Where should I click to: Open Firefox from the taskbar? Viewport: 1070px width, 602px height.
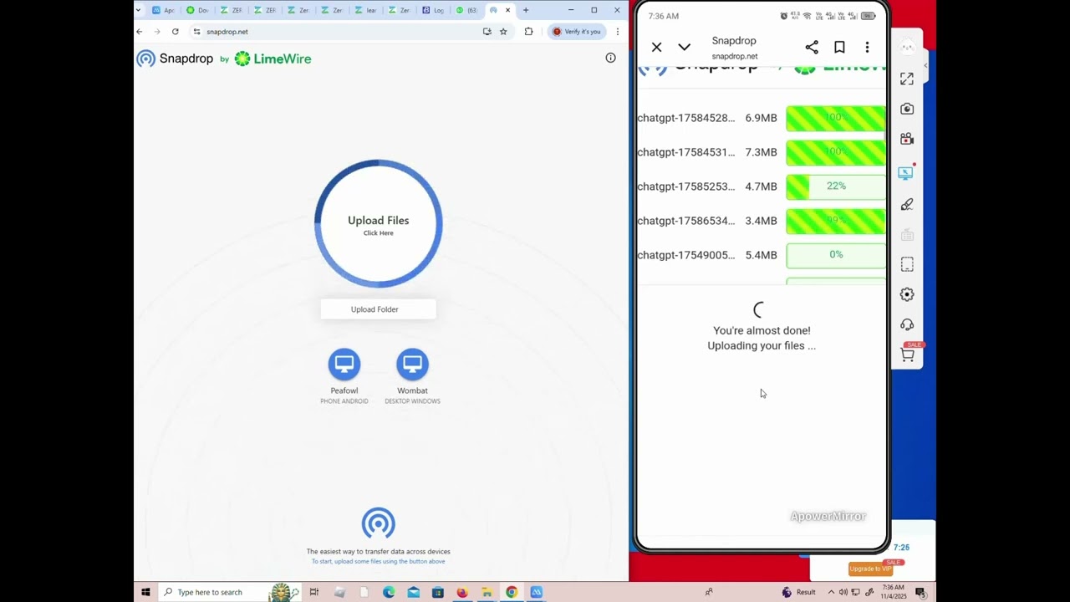point(461,592)
